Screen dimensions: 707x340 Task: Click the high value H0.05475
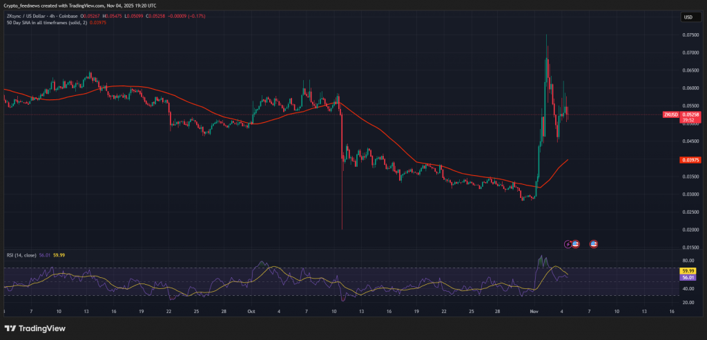[x=113, y=17]
